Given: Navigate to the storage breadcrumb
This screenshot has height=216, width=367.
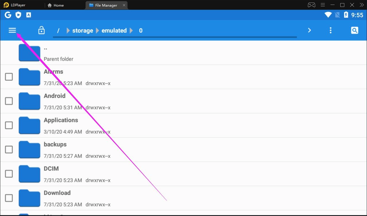Looking at the screenshot, I should coord(82,30).
